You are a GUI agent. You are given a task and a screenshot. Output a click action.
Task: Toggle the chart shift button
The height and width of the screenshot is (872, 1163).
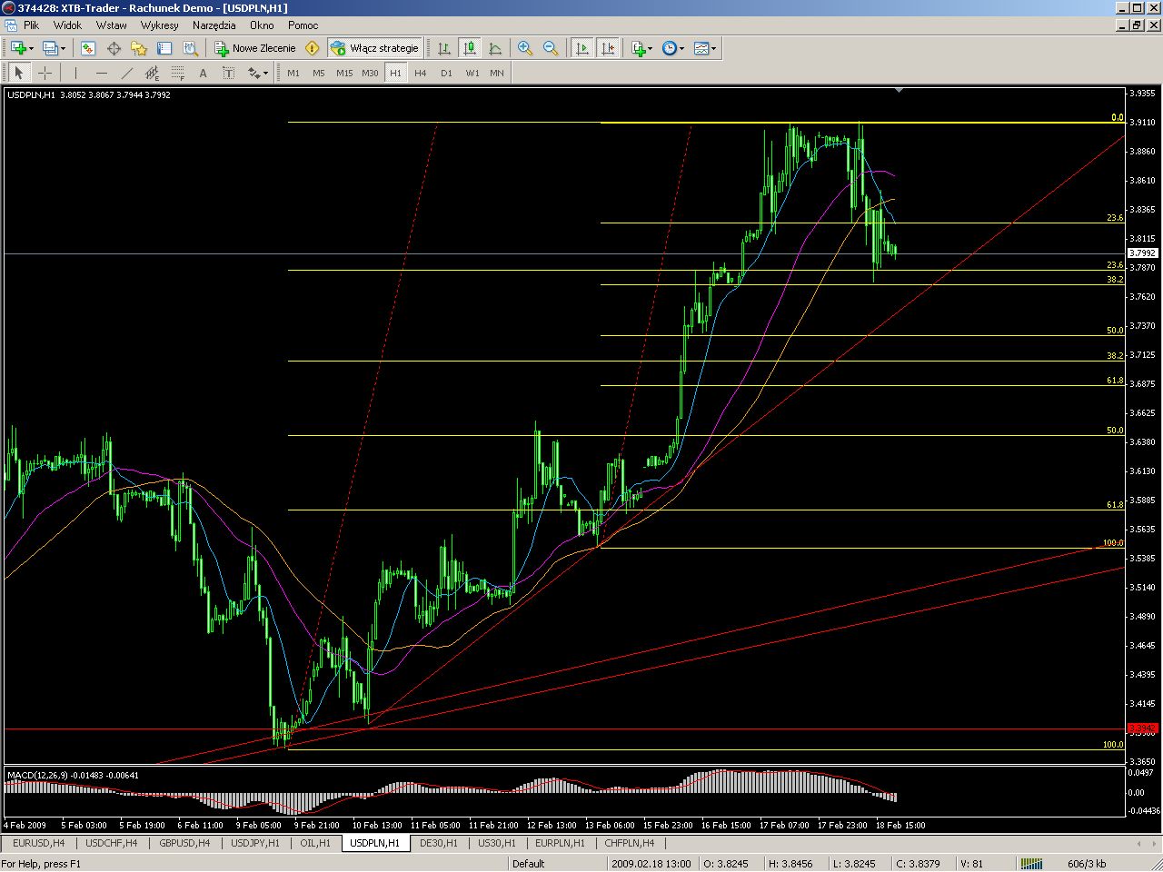pos(608,48)
